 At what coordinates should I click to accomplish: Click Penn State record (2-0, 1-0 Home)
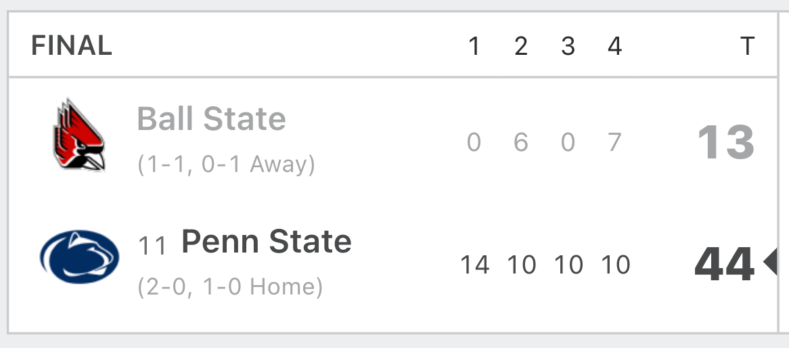230,286
